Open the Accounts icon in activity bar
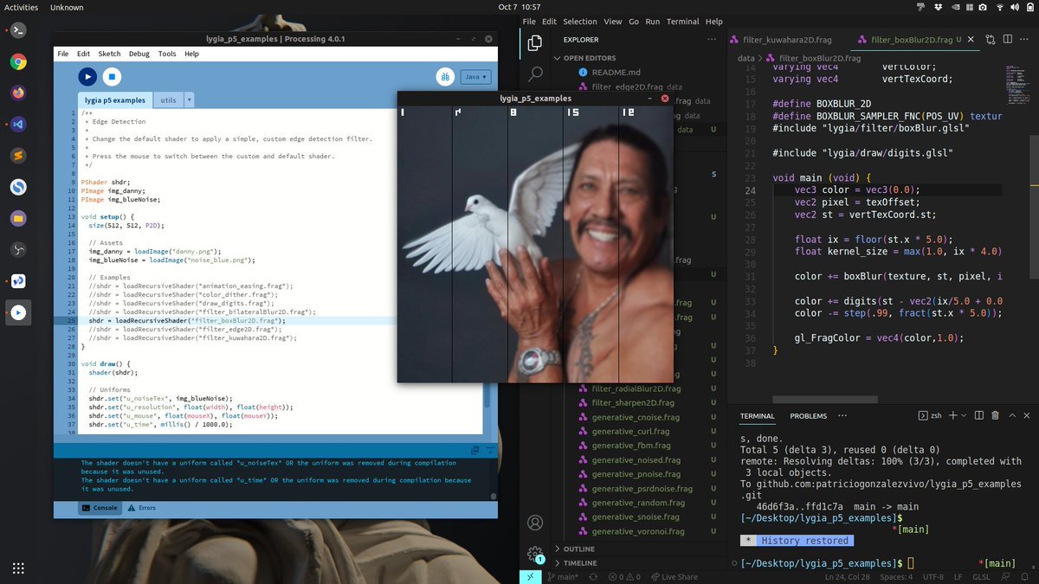The image size is (1039, 584). pyautogui.click(x=535, y=523)
